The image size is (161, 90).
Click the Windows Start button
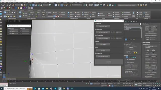pyautogui.click(x=2, y=88)
